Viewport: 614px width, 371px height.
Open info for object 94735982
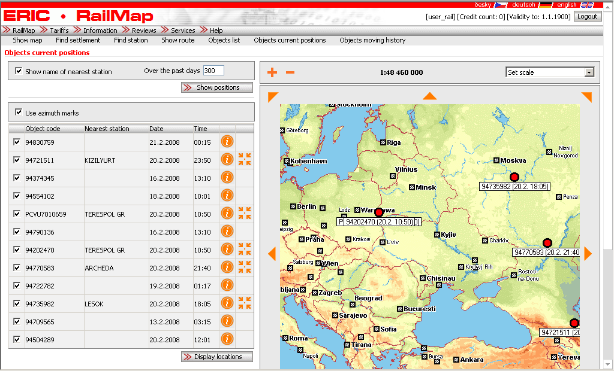(227, 303)
